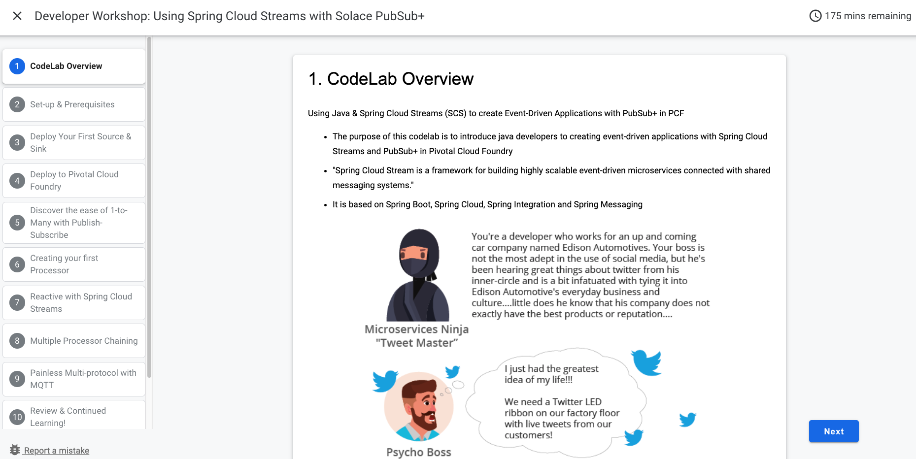Click step number 8 circle icon
The height and width of the screenshot is (459, 916).
[x=17, y=341]
